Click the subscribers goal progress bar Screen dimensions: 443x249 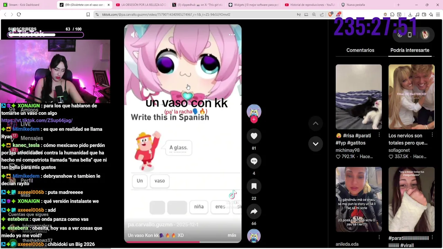46,35
